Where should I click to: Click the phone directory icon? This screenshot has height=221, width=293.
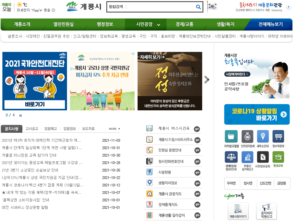pyautogui.click(x=149, y=161)
